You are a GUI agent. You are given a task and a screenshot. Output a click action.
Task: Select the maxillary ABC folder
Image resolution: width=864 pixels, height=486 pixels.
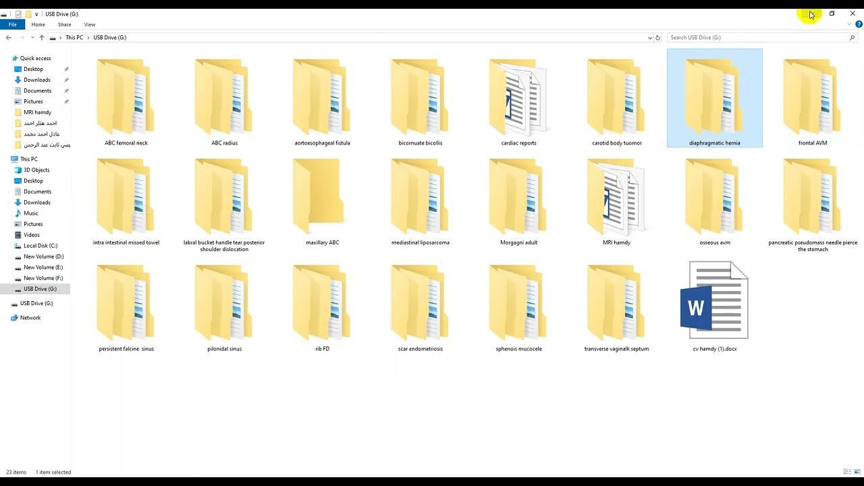pos(322,202)
